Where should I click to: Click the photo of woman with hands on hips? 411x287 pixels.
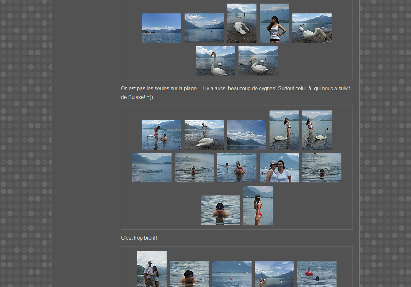point(274,23)
